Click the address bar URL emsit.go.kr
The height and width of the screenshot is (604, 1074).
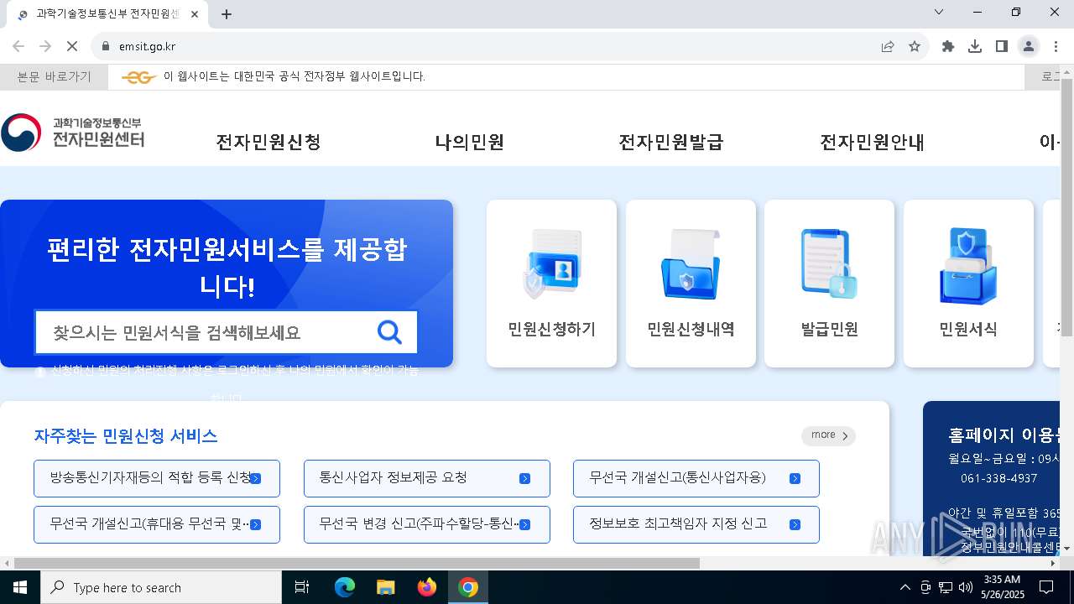(148, 46)
